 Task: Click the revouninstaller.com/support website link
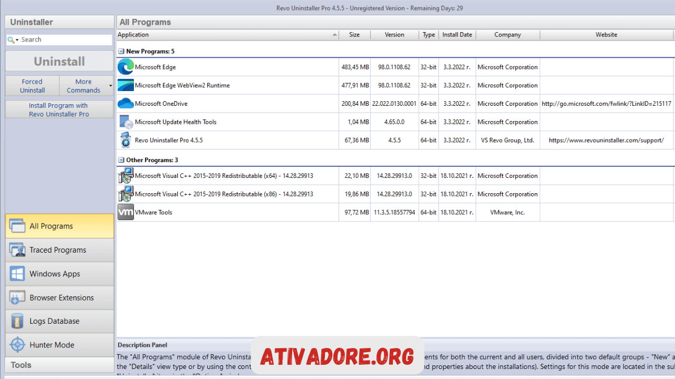(x=606, y=140)
